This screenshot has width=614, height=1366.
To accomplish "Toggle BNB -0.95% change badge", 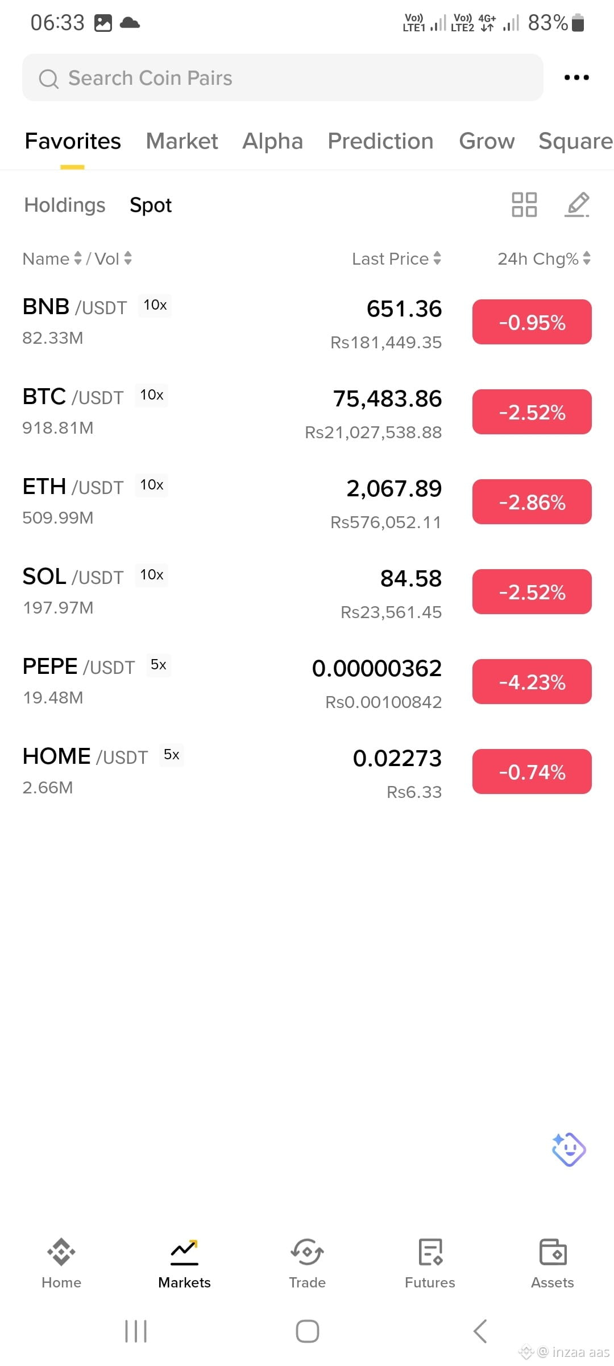I will 532,322.
